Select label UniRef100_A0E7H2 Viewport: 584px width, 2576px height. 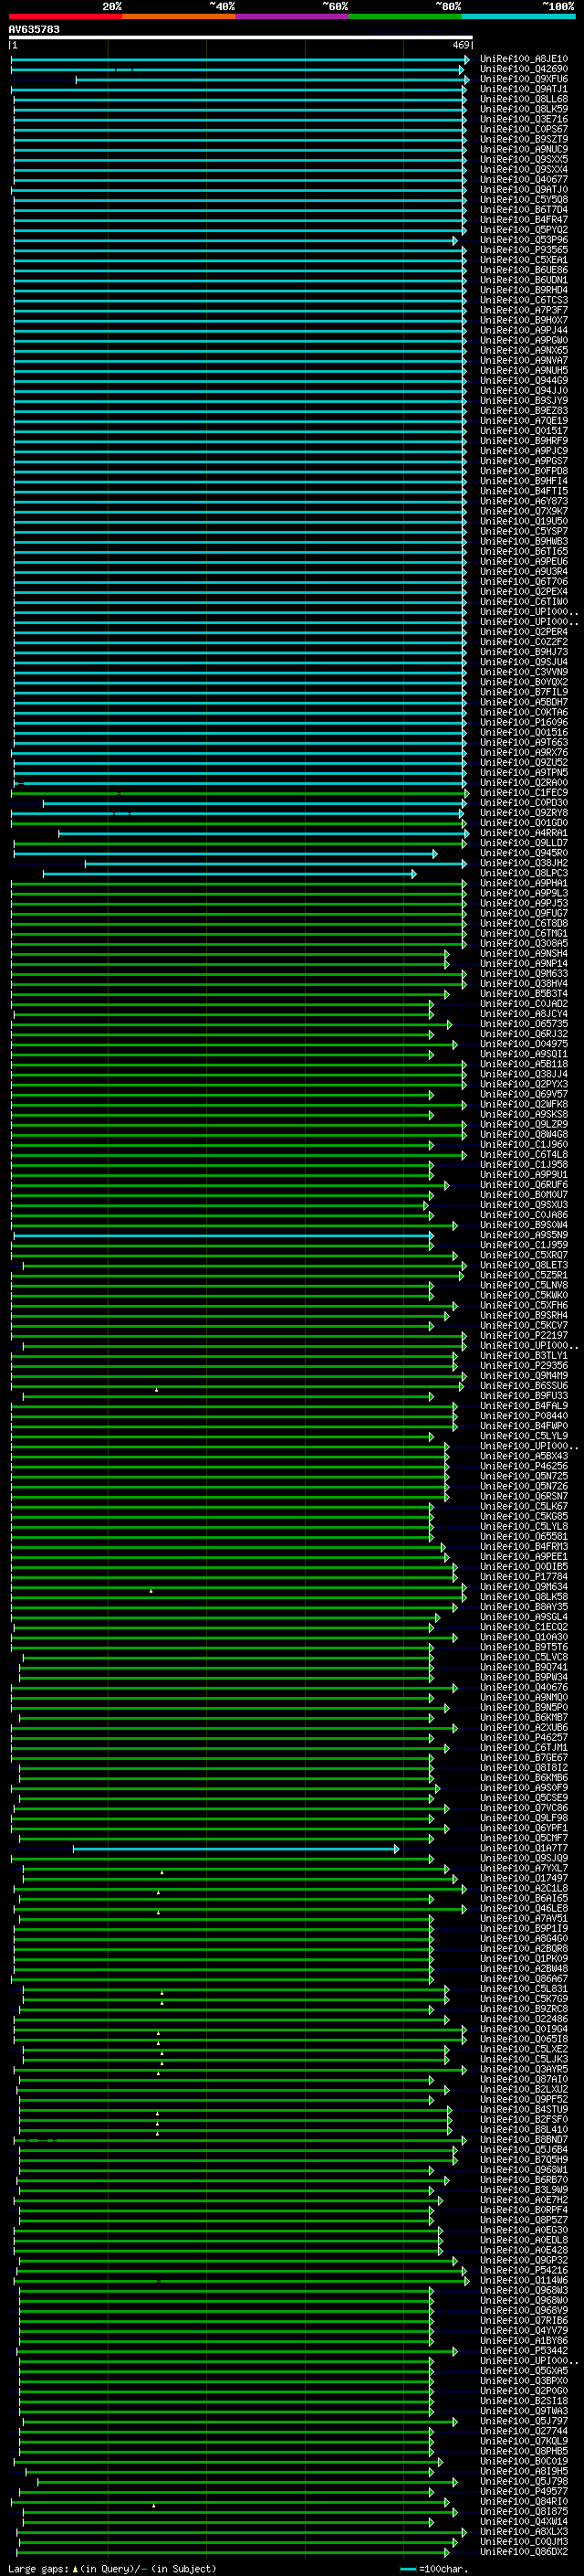(524, 2200)
